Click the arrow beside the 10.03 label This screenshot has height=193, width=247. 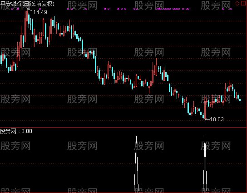pos(207,119)
